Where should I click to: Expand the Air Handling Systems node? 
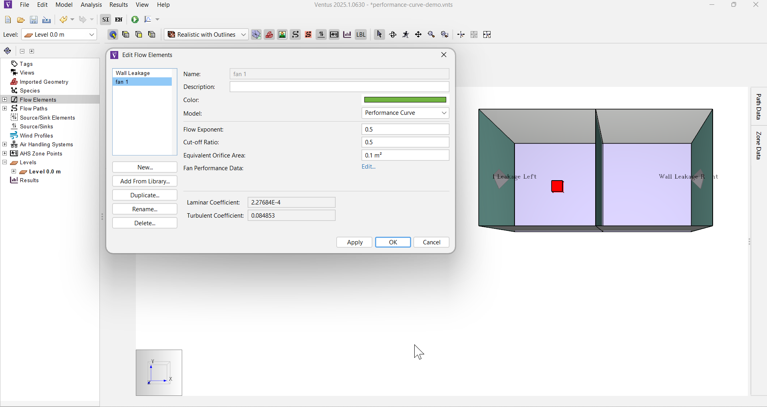pos(5,144)
